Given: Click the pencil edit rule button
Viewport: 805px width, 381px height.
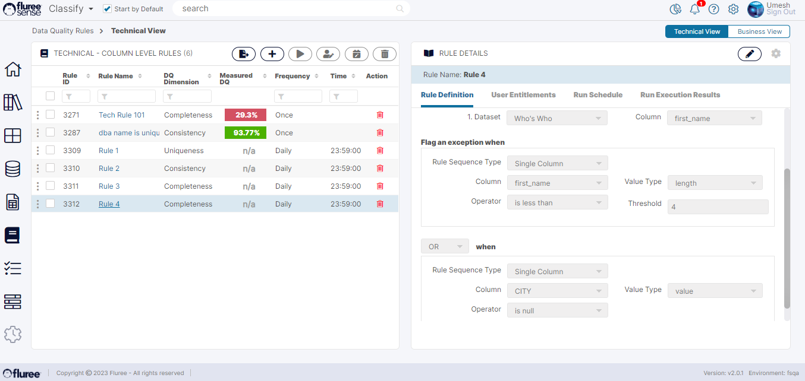Looking at the screenshot, I should (749, 54).
